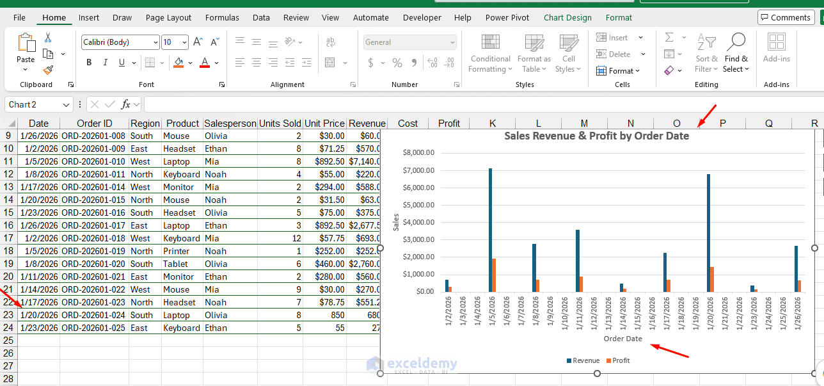The image size is (824, 386).
Task: Click the Delete button in Cells group
Action: pyautogui.click(x=620, y=54)
